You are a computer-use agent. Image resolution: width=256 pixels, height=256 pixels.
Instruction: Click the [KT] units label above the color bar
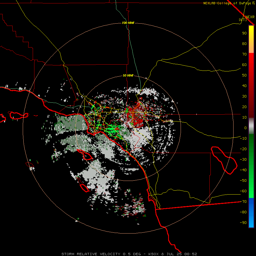click(243, 20)
